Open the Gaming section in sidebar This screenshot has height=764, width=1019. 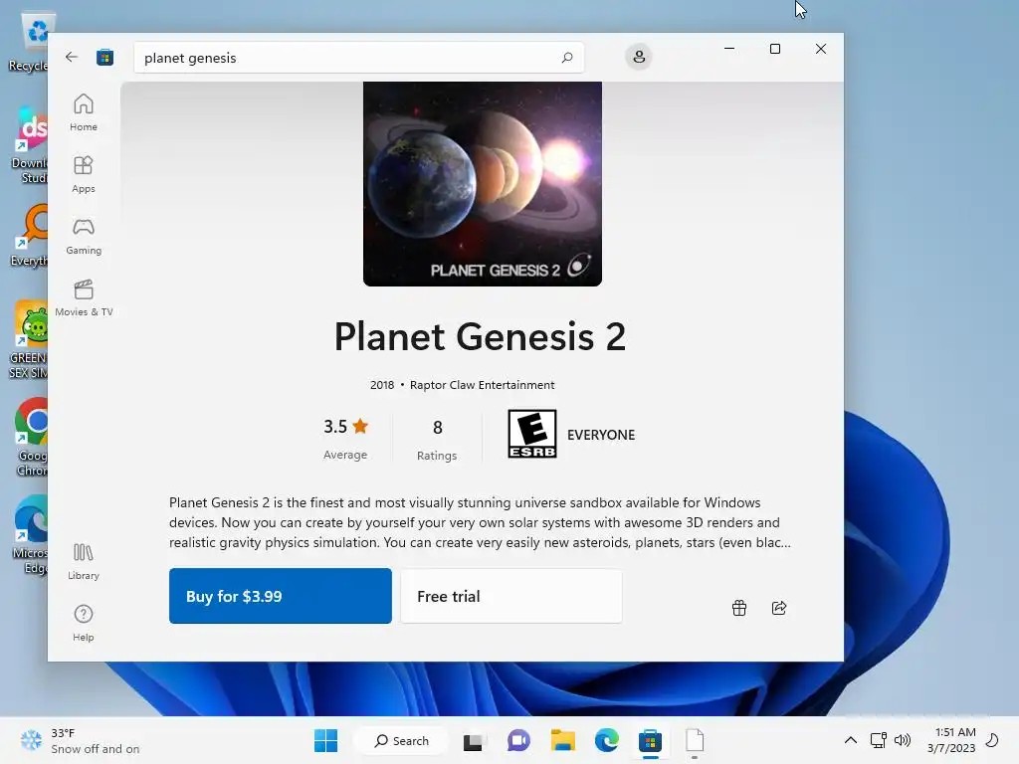click(x=84, y=236)
